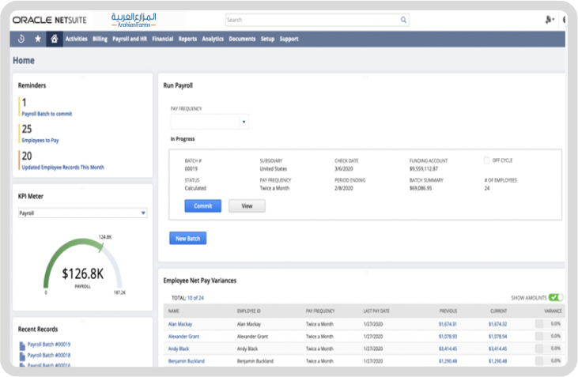
Task: Open the user role icon at top right
Action: (550, 20)
